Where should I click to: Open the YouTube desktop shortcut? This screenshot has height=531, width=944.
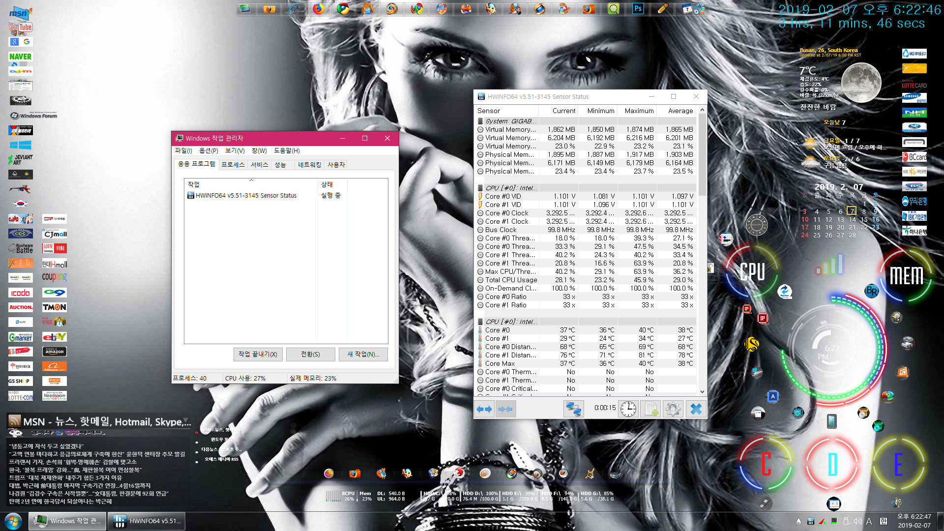(20, 28)
